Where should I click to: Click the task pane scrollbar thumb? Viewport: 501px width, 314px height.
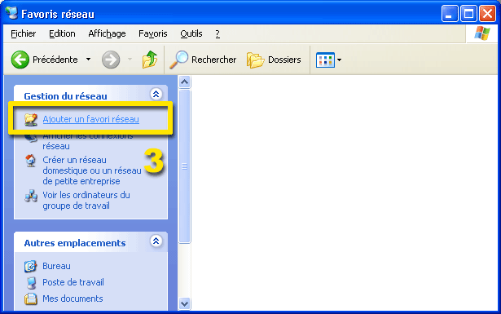pos(184,166)
